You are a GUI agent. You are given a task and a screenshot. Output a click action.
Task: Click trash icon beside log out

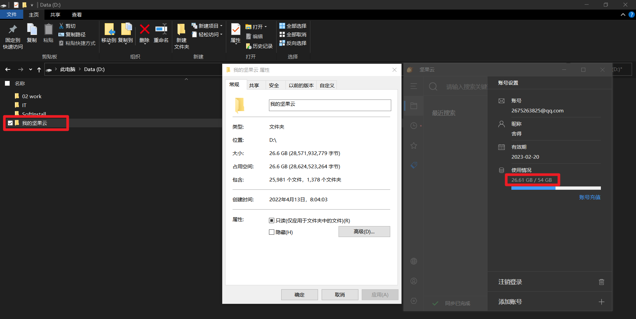602,282
